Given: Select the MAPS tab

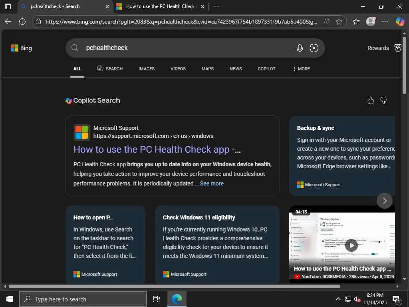Looking at the screenshot, I should click(208, 69).
